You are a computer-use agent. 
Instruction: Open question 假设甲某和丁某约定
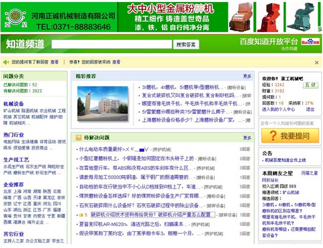click(140, 234)
